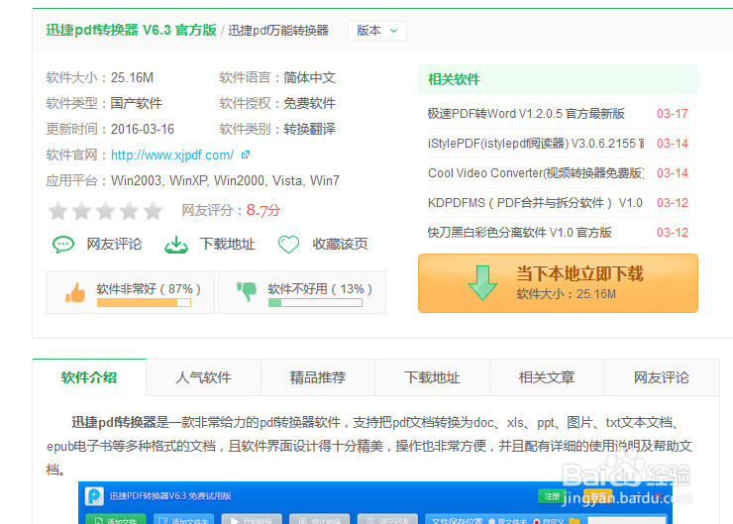Click the 下载地址 link beside the download icon

[227, 244]
